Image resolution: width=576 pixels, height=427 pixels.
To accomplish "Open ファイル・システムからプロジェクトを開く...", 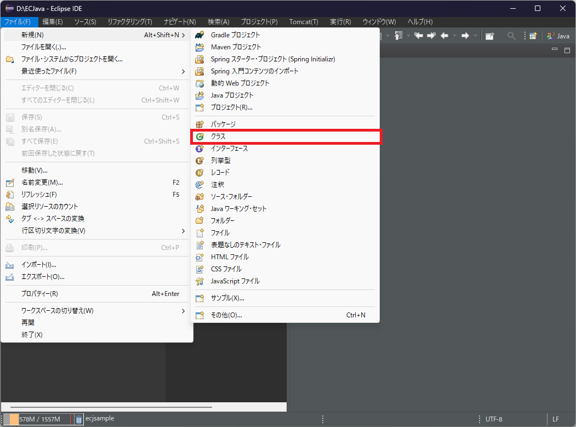I will [97, 59].
